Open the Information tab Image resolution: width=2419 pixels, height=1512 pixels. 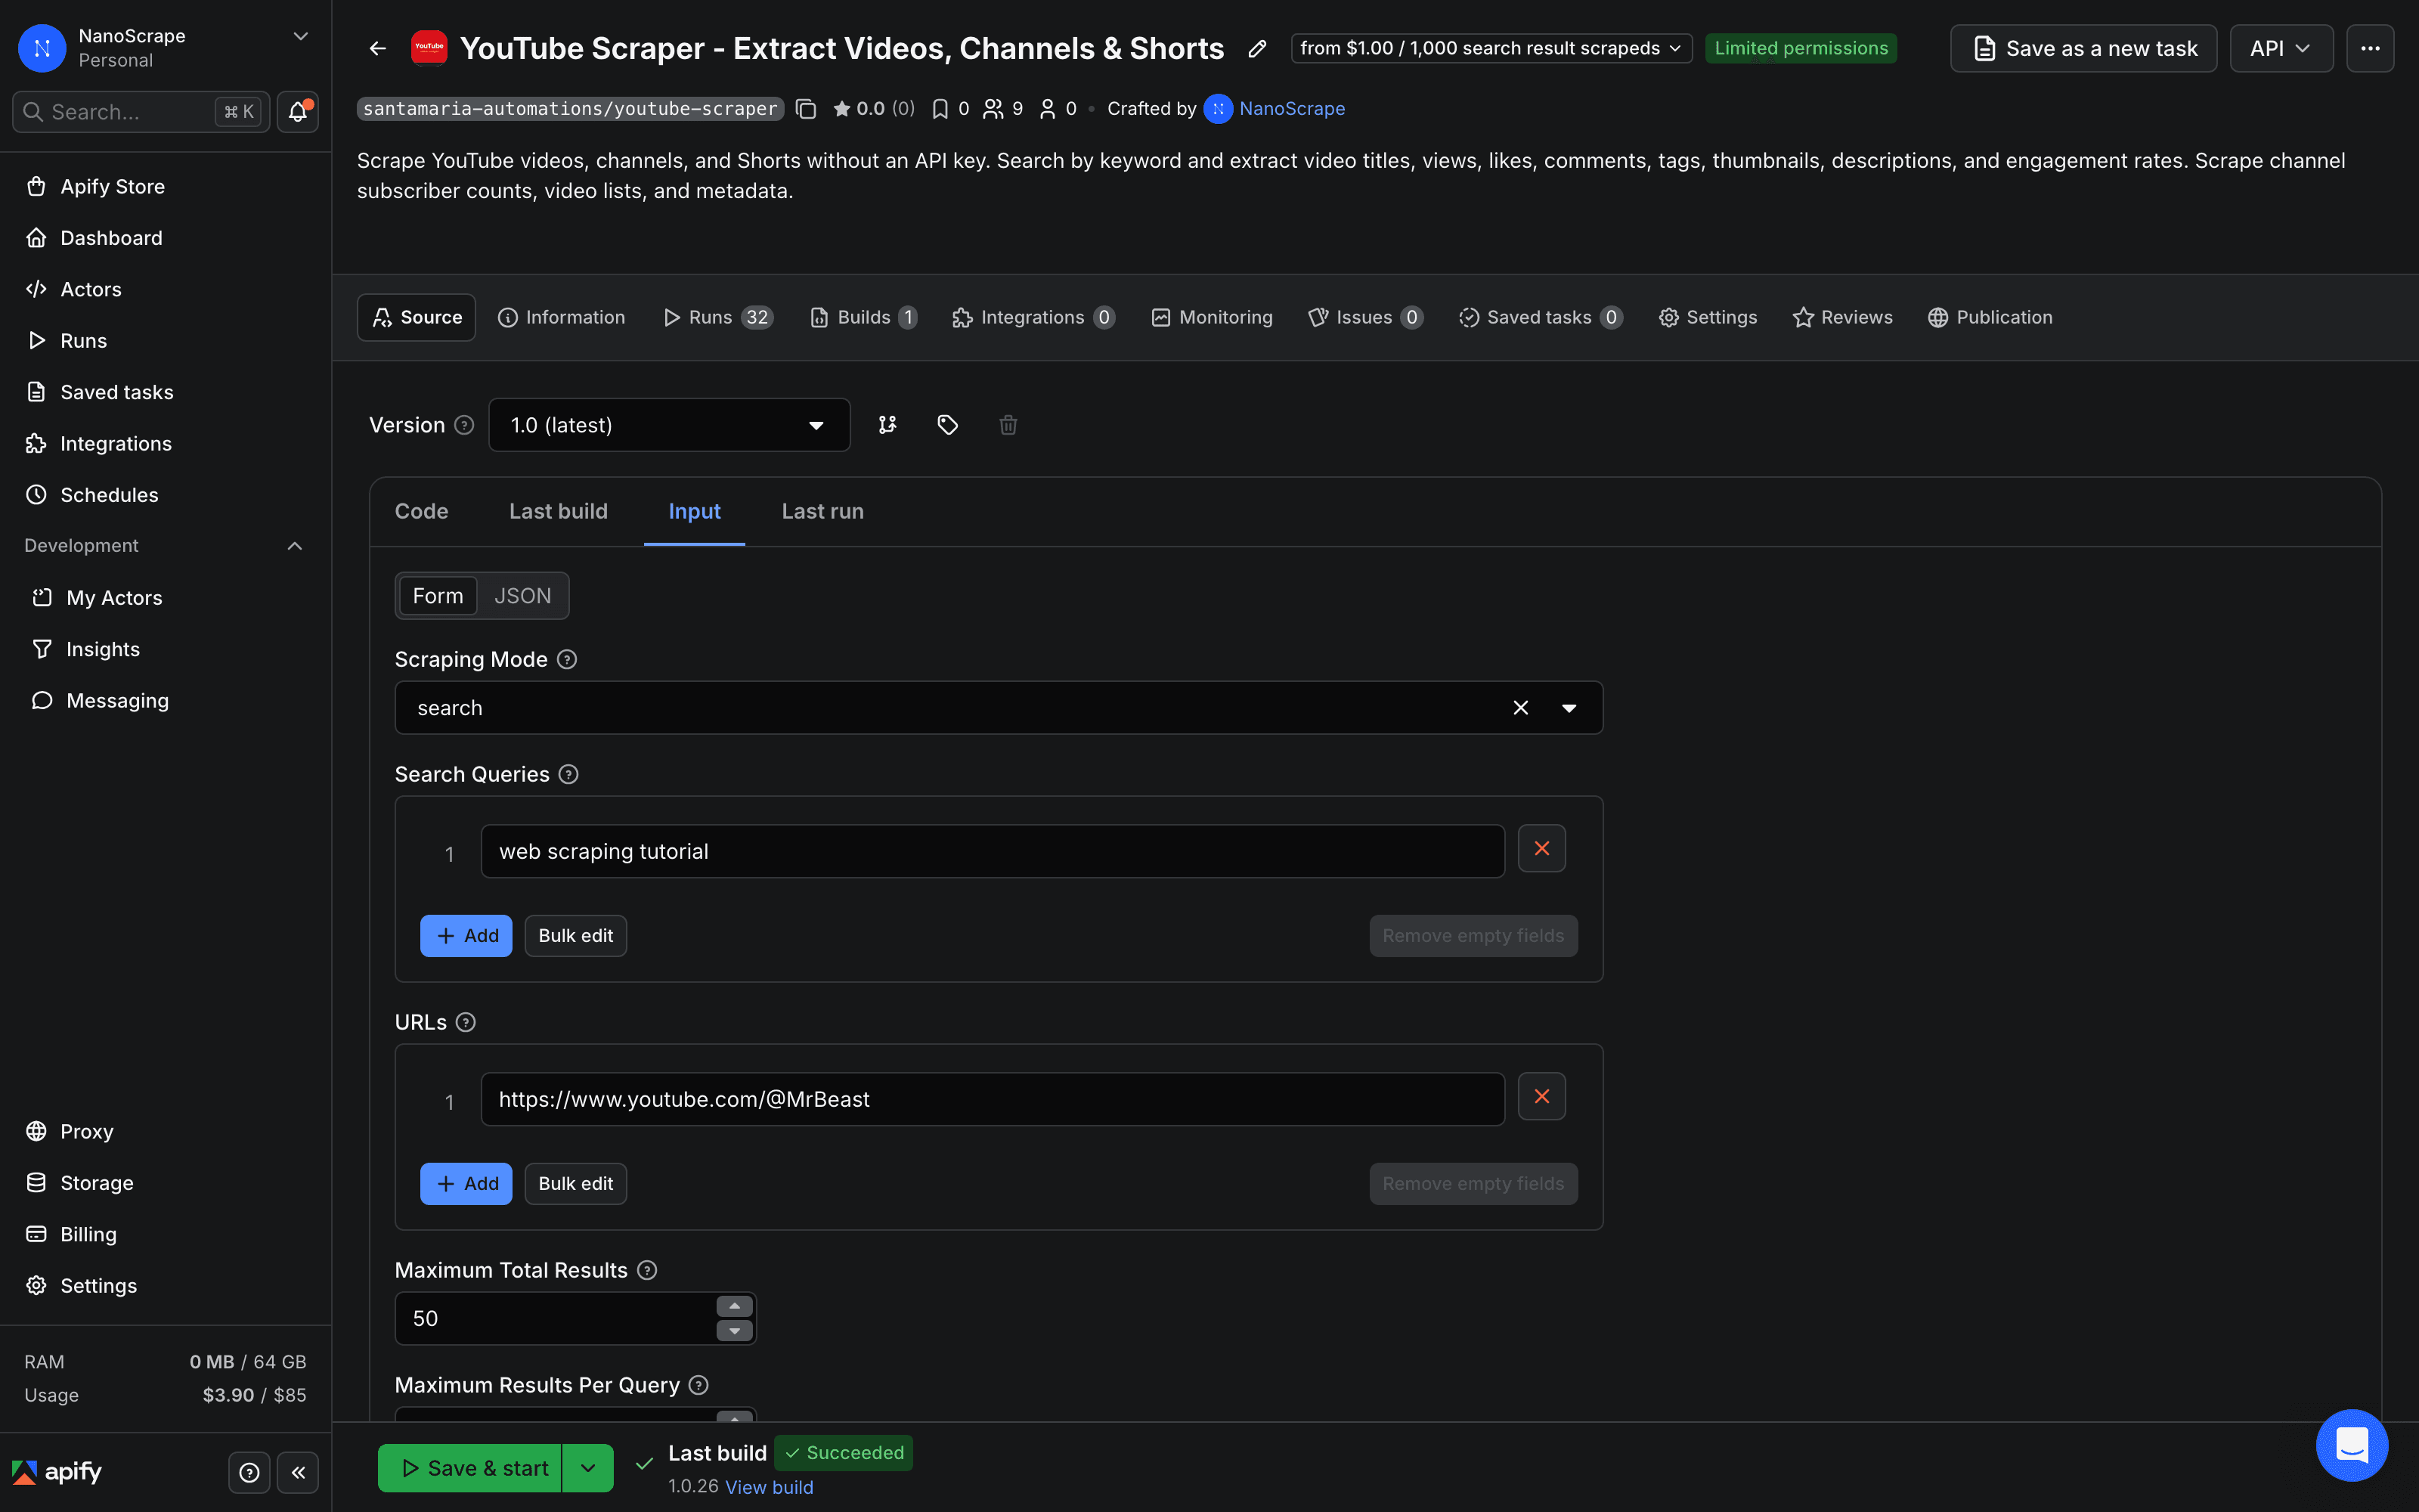[x=562, y=317]
